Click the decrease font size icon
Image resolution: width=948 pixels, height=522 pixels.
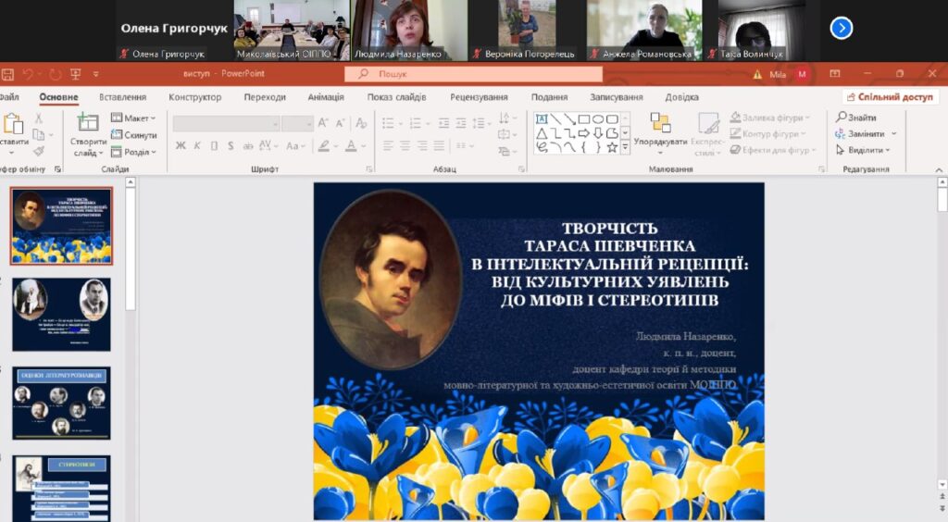341,123
